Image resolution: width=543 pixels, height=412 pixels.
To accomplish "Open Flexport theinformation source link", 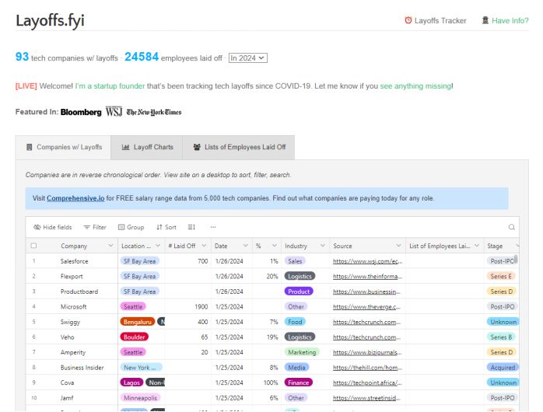I will 367,277.
